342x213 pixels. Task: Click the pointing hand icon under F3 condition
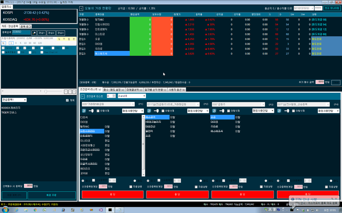[221, 111]
